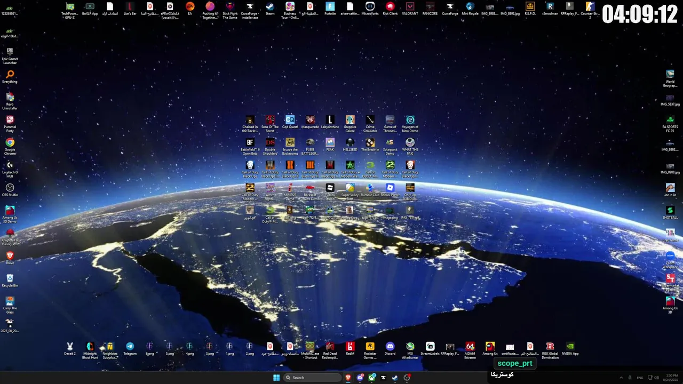Launch PUBG BATTLEGROUNDS icon

click(310, 147)
